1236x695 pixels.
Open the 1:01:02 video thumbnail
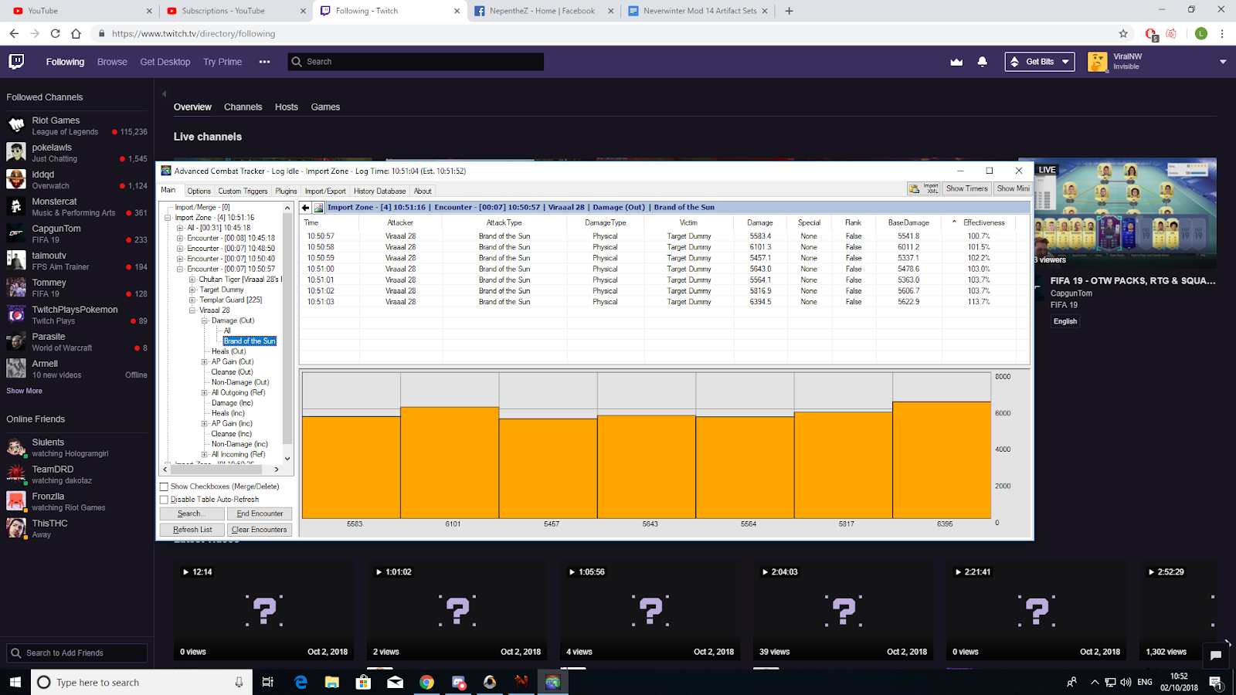458,610
